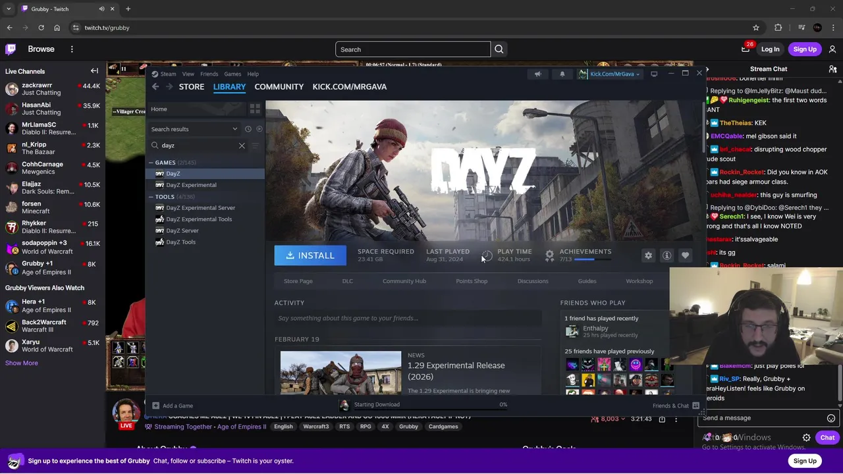Open the browser tab search dropdown
The image size is (843, 474).
point(9,9)
